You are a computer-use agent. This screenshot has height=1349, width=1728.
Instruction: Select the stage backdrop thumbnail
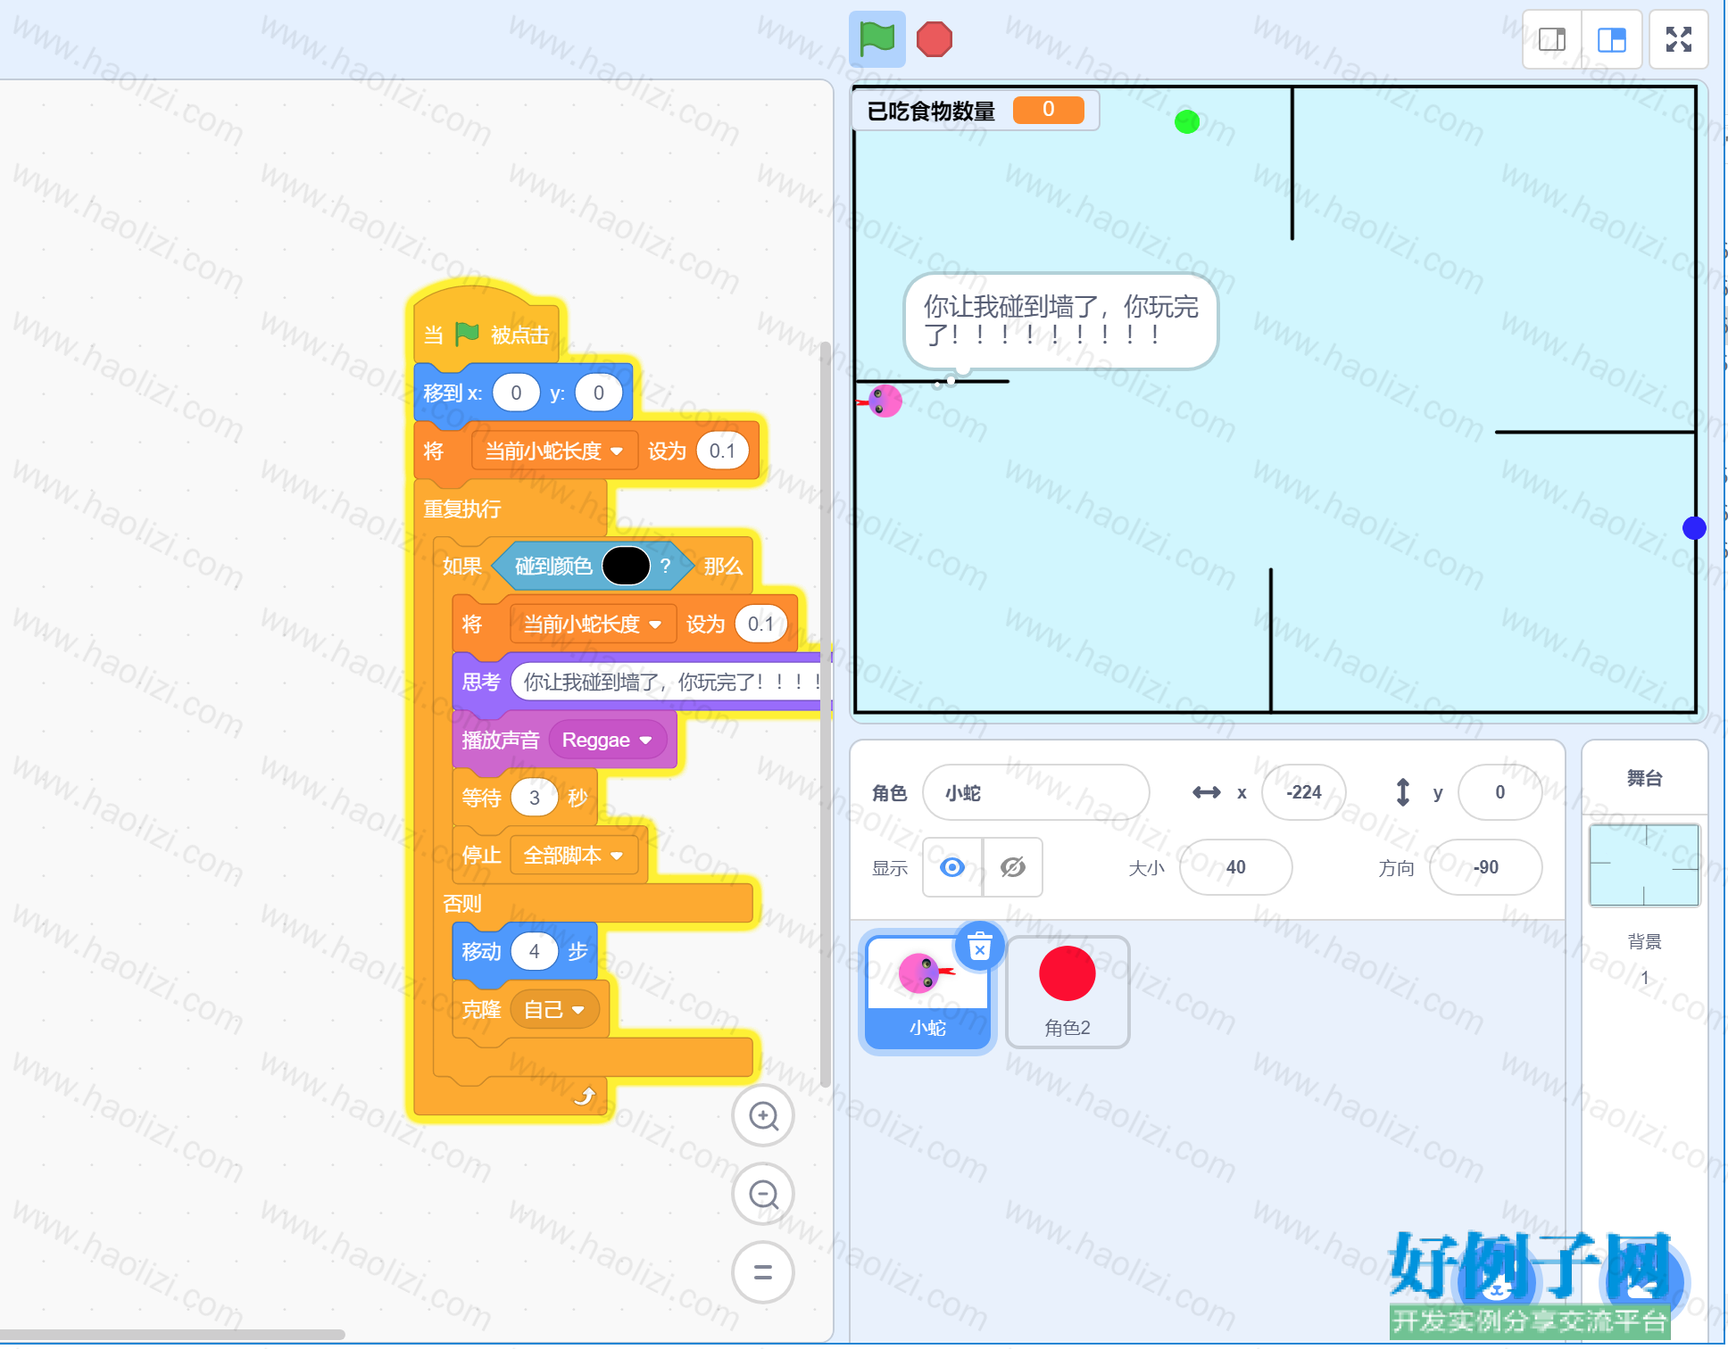coord(1644,865)
